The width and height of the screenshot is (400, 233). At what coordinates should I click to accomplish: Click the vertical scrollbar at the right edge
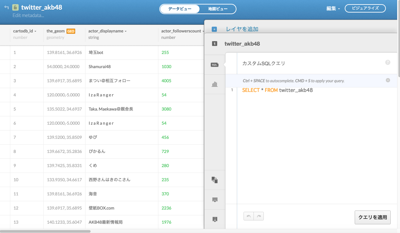(399, 39)
